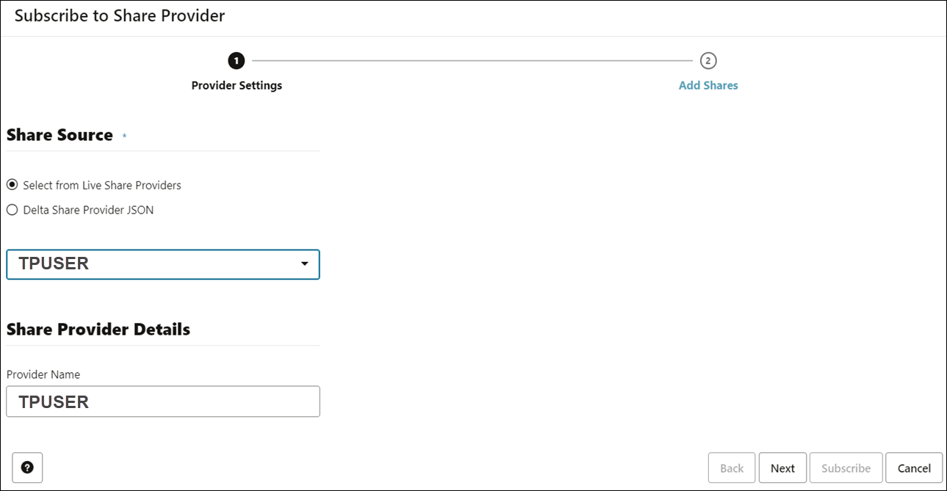947x491 pixels.
Task: Click the Share Source heading
Action: coord(60,135)
